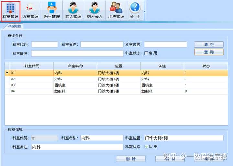Click the row indicator arrow beside 01

[x=7, y=73]
